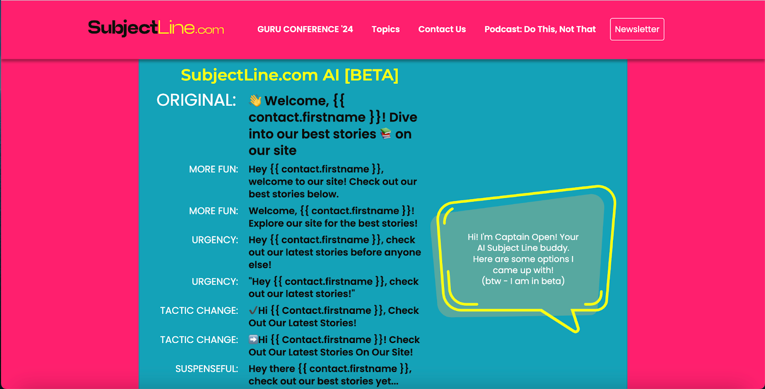Click the right arrow emoji before Hi
Screen dimensions: 765x389
253,339
